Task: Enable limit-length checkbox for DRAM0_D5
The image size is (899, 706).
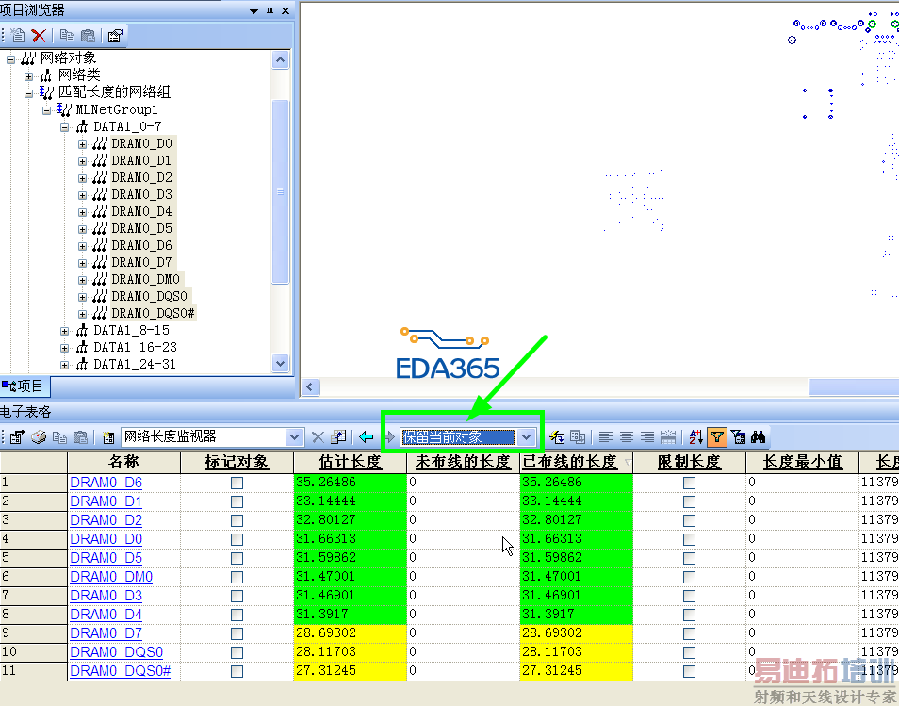Action: [689, 559]
